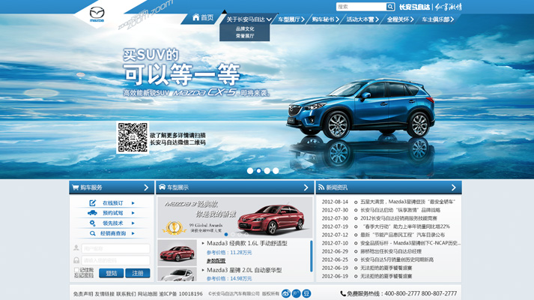Click the WeChat QR code image

click(133, 137)
